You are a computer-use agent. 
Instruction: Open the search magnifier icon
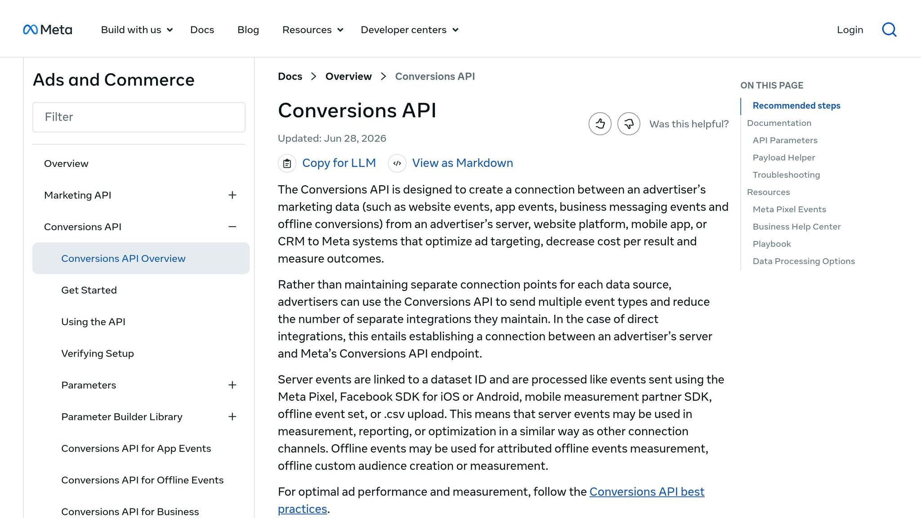tap(889, 30)
